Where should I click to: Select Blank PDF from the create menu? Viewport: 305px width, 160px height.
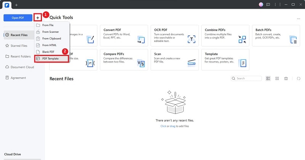[49, 52]
